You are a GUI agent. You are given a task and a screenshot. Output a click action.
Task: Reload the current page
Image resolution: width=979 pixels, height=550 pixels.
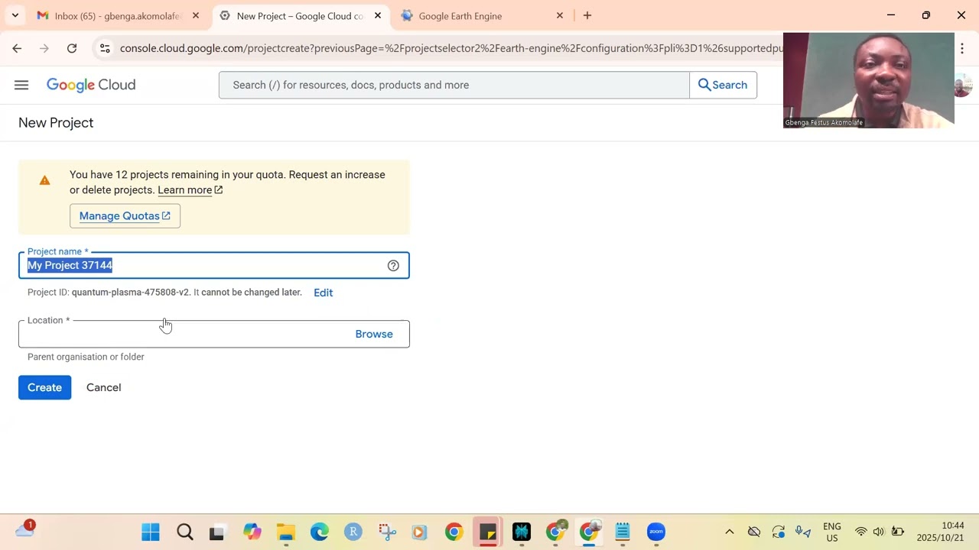72,48
